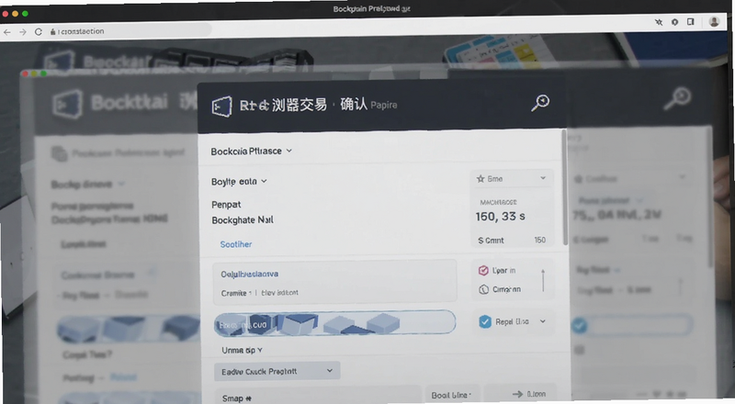Click the cubes progress bar
This screenshot has height=404, width=735.
point(334,323)
